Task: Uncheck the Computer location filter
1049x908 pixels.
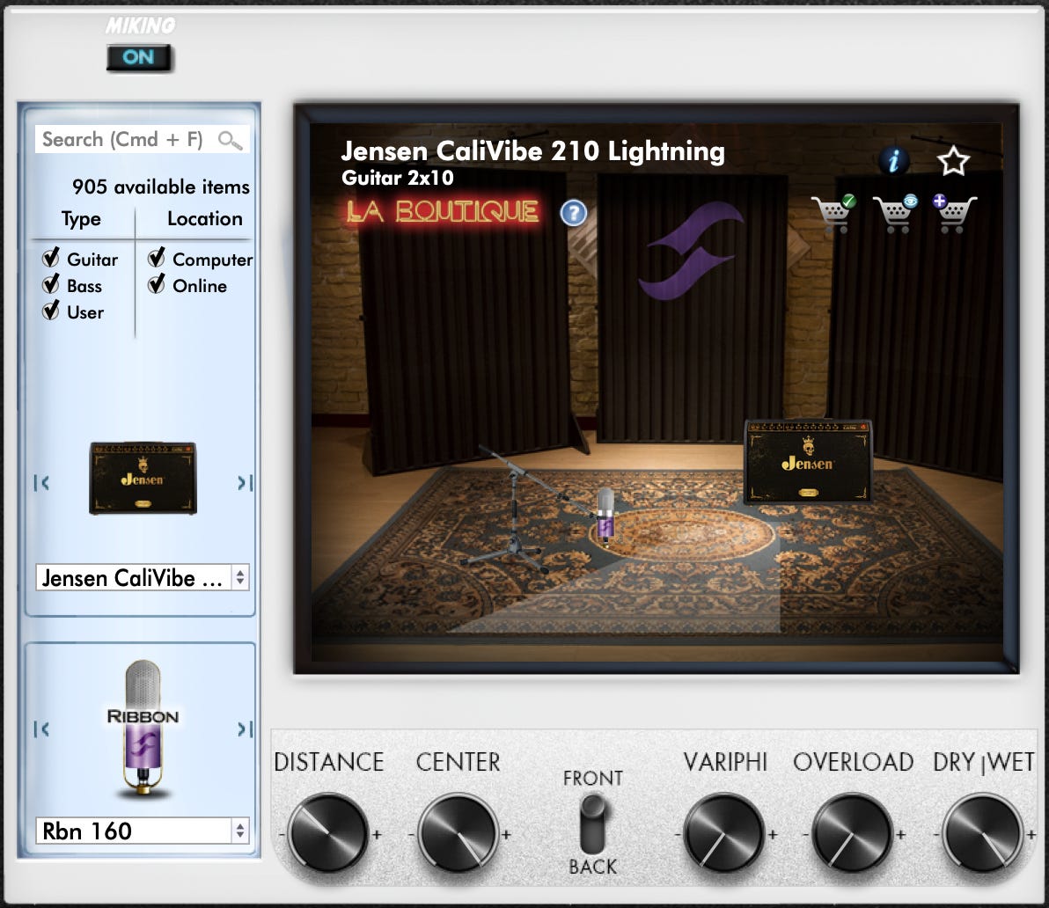Action: tap(157, 258)
